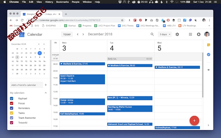Toggle Reminders calendar checkbox
This screenshot has height=138, width=221.
11,108
